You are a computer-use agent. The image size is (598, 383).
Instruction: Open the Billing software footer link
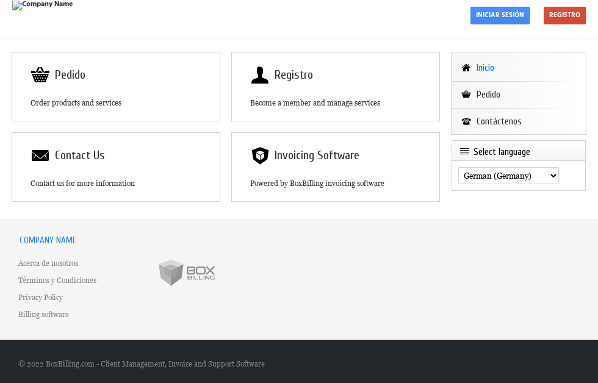43,314
